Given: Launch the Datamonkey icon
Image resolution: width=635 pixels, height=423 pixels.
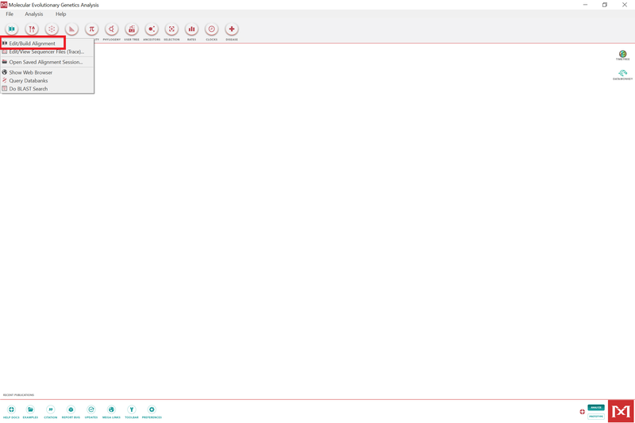Looking at the screenshot, I should (x=622, y=73).
